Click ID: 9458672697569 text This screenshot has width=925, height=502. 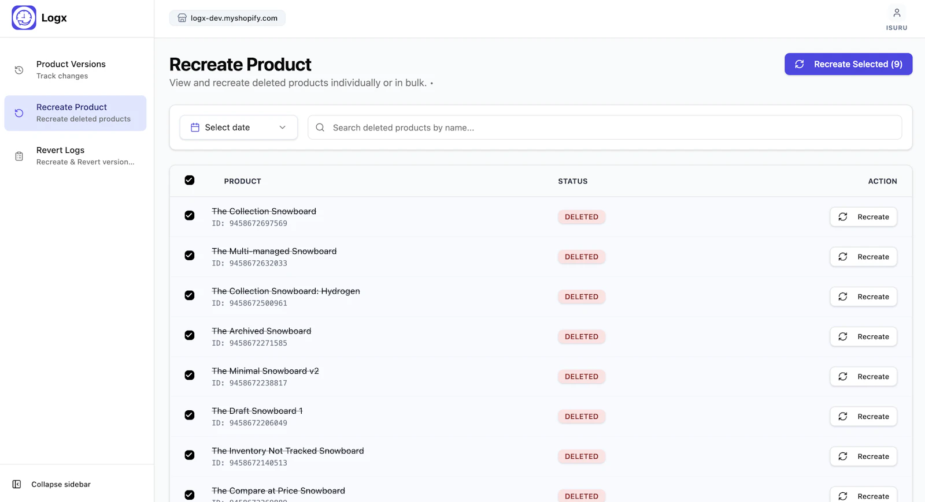pos(249,223)
